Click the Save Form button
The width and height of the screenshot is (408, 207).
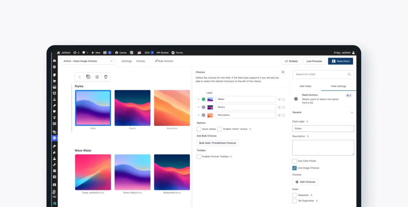[341, 61]
